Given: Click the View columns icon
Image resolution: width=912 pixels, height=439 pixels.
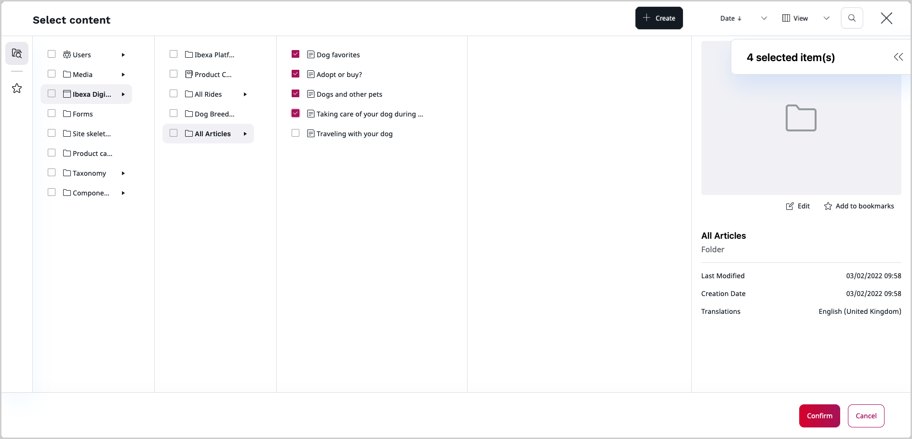Looking at the screenshot, I should 787,18.
